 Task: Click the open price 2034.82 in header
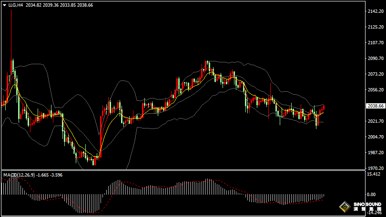click(33, 5)
